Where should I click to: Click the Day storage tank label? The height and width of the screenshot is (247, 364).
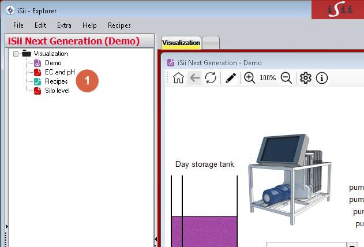[205, 164]
